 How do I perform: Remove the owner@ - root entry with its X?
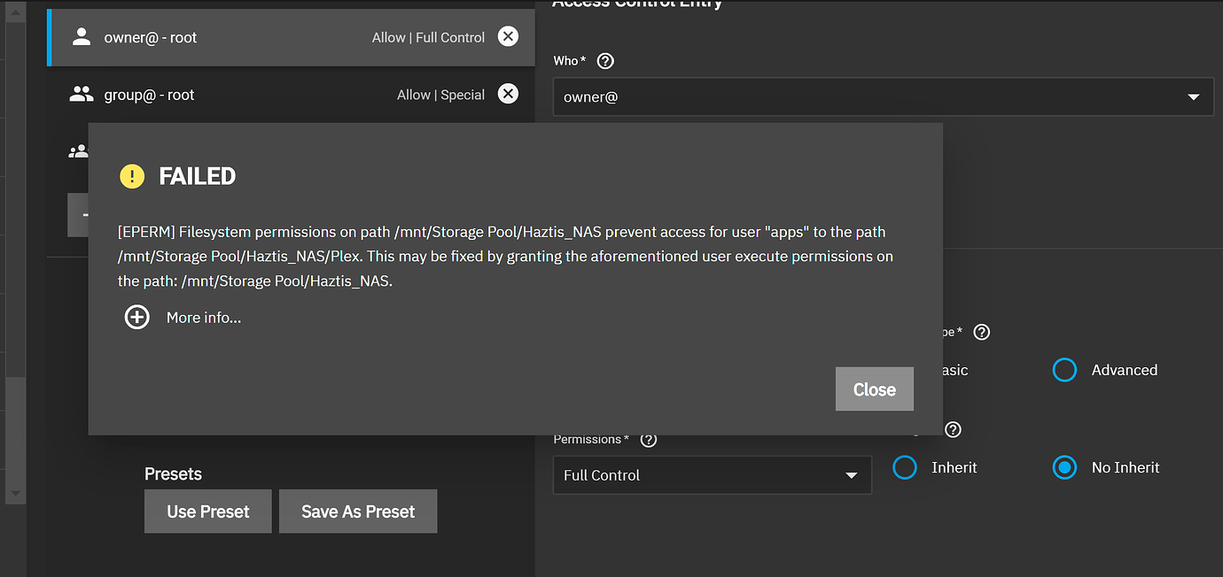(508, 36)
